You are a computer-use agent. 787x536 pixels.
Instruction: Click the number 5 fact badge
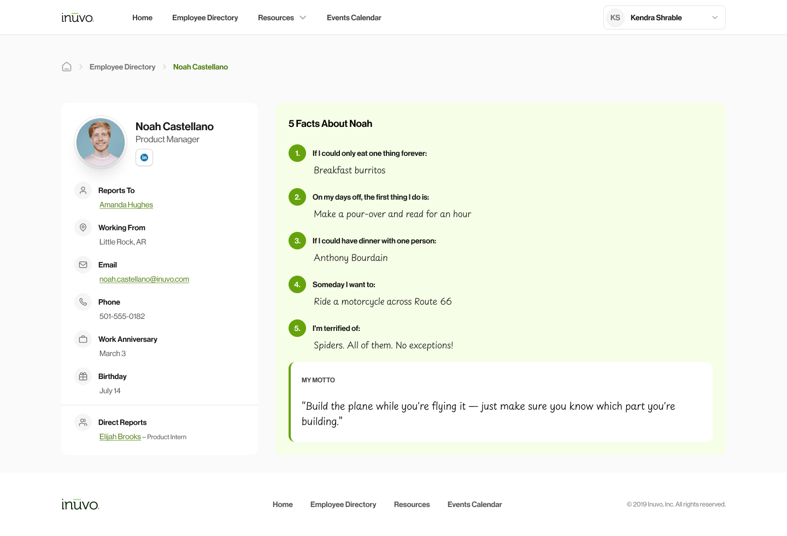pos(297,328)
